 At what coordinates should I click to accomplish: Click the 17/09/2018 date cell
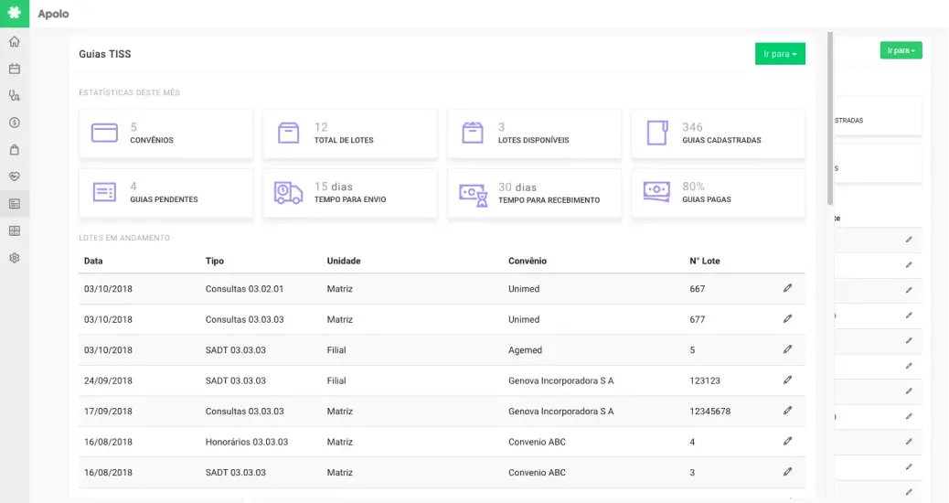tap(108, 411)
